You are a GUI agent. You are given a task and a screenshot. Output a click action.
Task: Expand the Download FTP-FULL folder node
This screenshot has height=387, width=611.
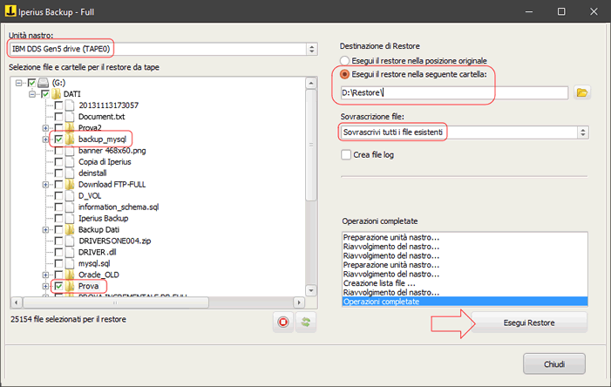(45, 184)
